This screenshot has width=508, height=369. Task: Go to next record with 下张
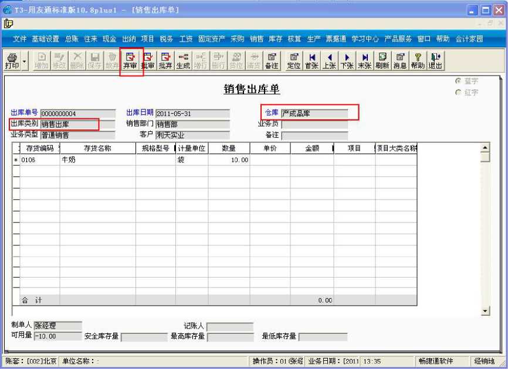[347, 61]
